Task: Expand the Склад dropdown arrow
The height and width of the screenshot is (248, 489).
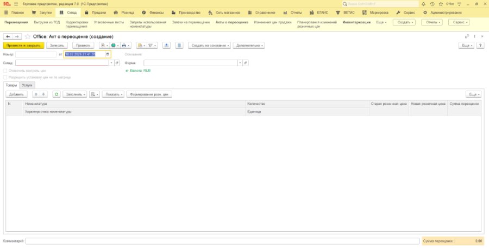Action: pos(111,63)
